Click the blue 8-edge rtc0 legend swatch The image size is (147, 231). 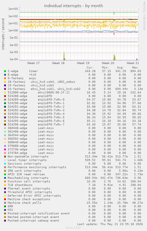5,75
